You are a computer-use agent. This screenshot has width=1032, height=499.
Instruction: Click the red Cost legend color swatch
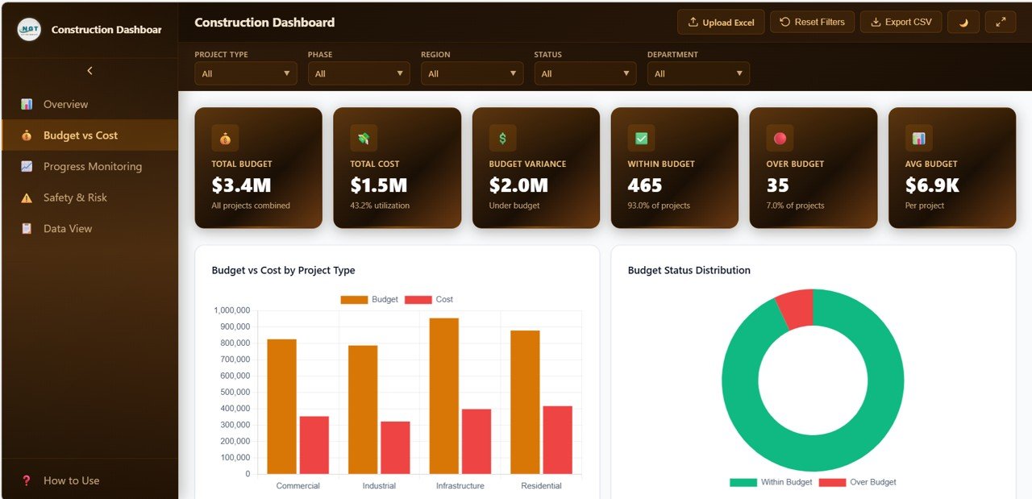418,300
